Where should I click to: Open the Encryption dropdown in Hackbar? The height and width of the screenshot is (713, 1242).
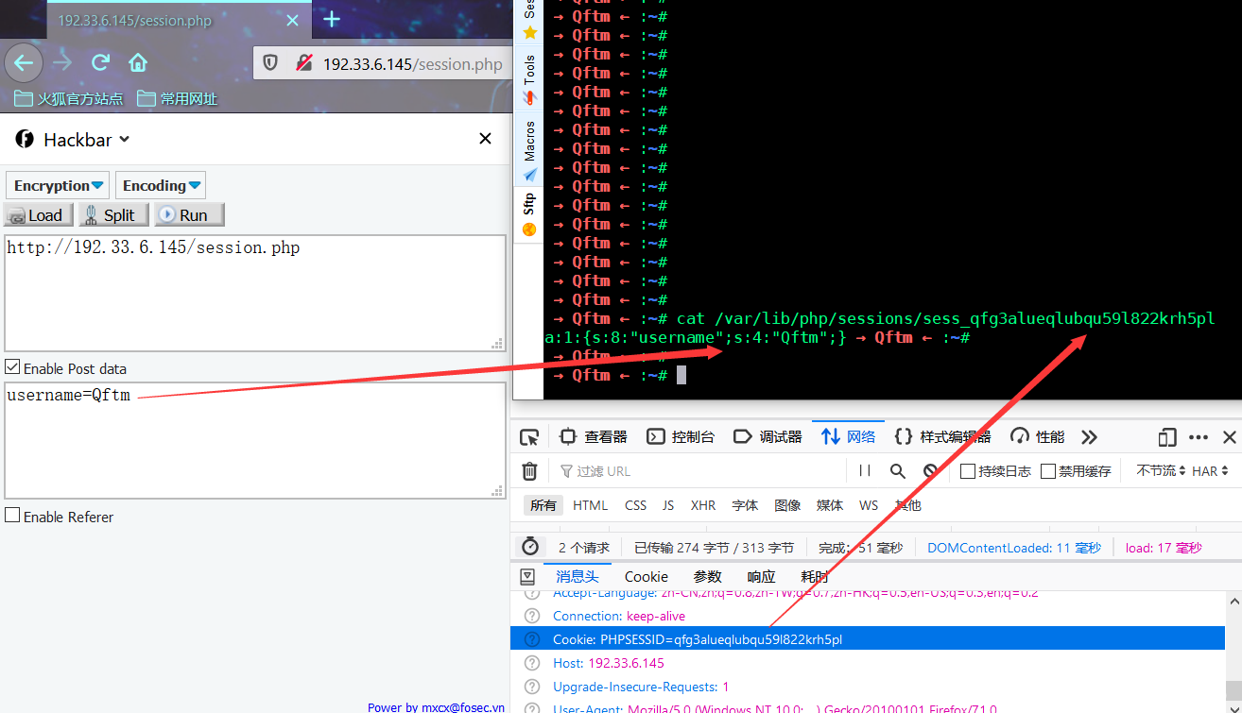click(57, 184)
